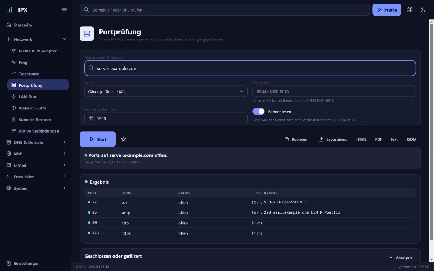Export results as PDF
The image size is (434, 271).
pyautogui.click(x=379, y=139)
